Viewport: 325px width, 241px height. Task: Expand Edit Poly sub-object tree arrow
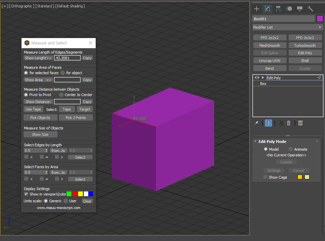click(x=263, y=78)
